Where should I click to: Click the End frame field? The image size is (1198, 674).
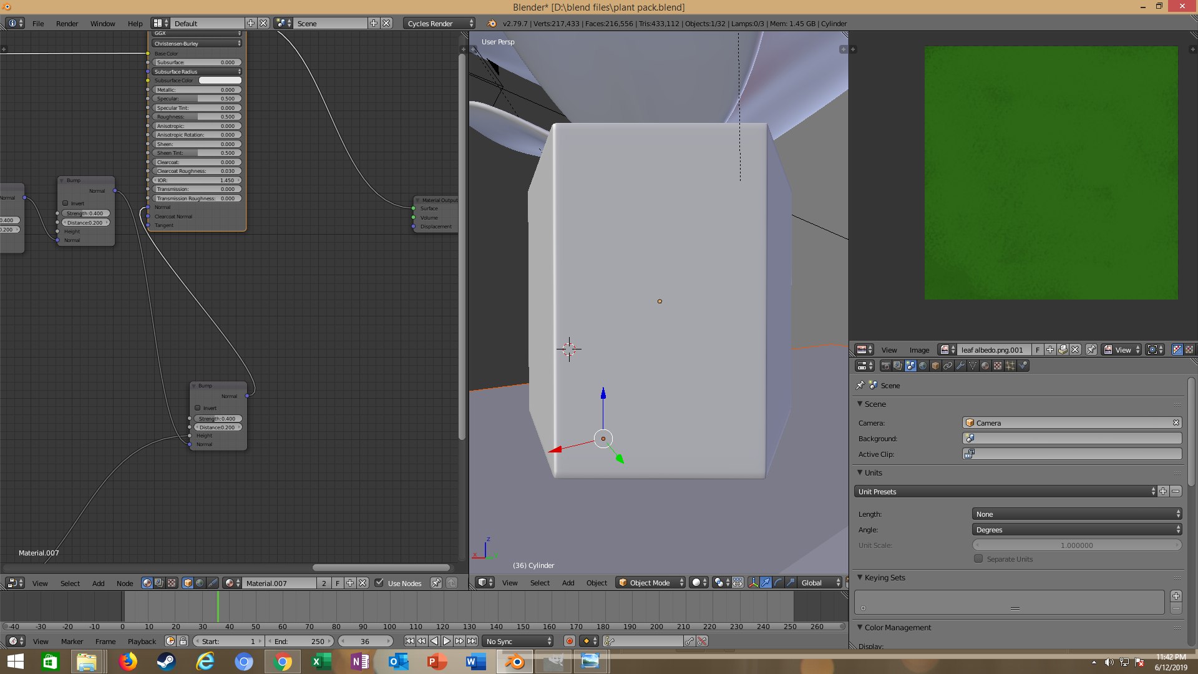click(301, 641)
